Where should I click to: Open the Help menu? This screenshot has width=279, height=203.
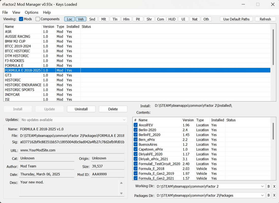pos(47,12)
